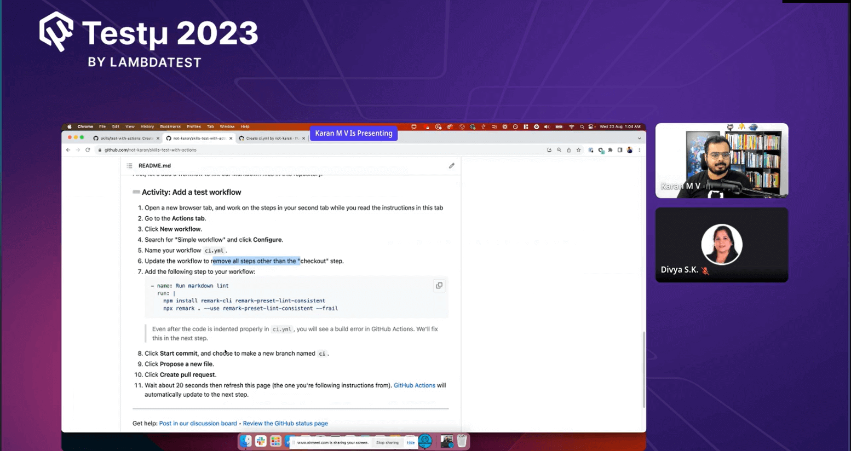
Task: Click the 'Stop sharing' button
Action: coord(387,442)
